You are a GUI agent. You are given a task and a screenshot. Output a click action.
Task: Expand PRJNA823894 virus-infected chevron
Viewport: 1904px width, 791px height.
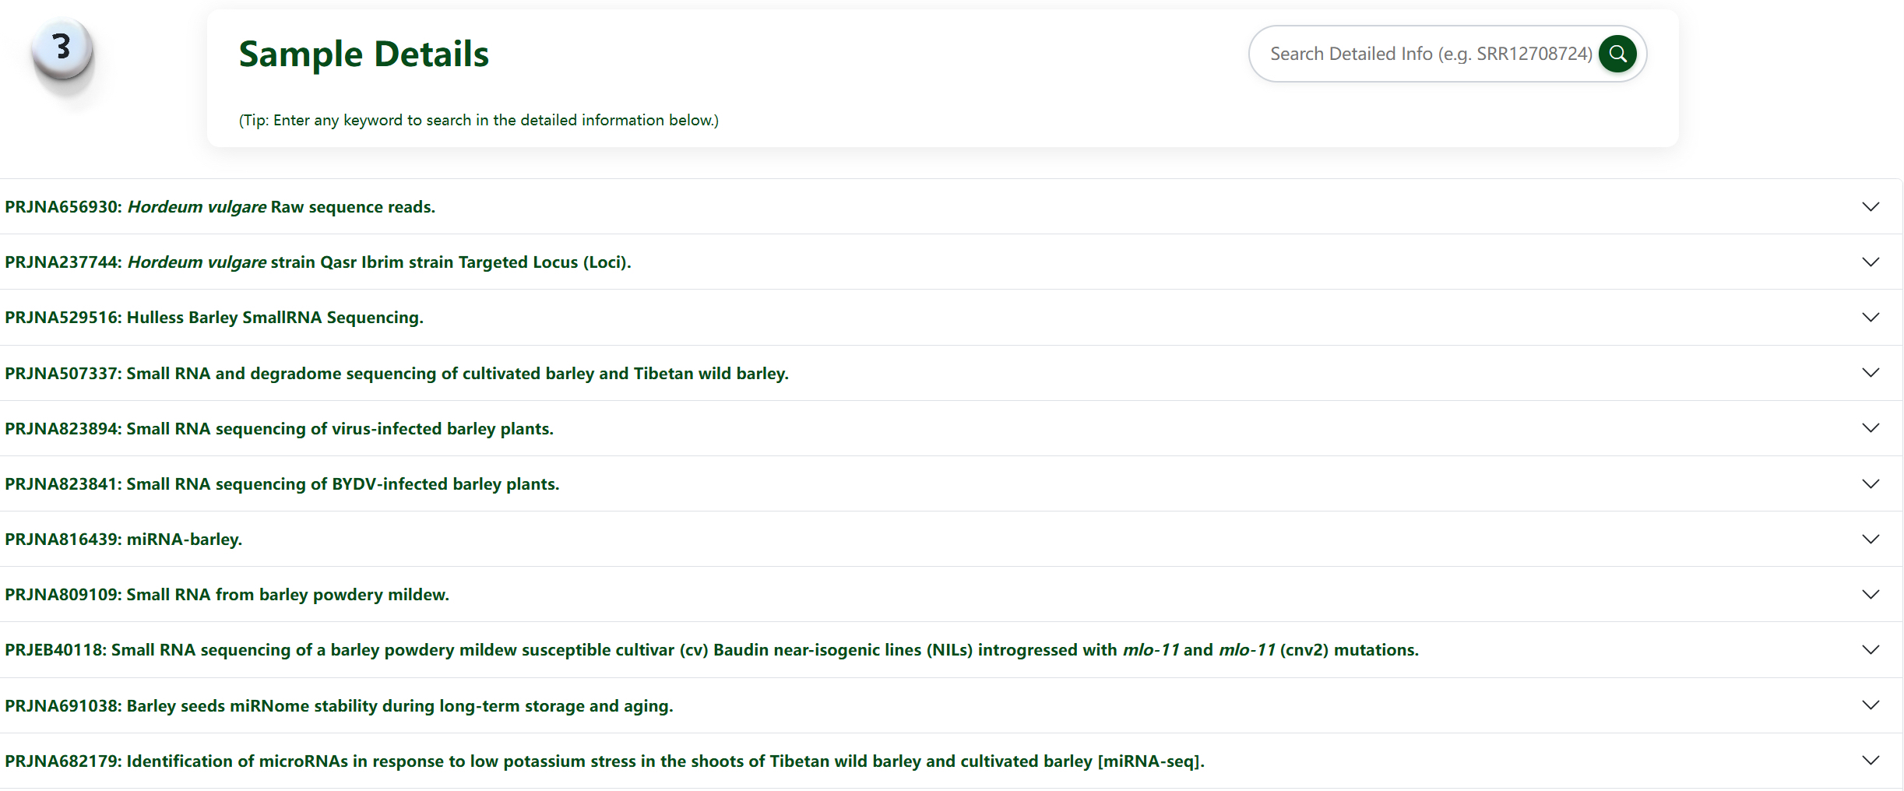pyautogui.click(x=1871, y=427)
